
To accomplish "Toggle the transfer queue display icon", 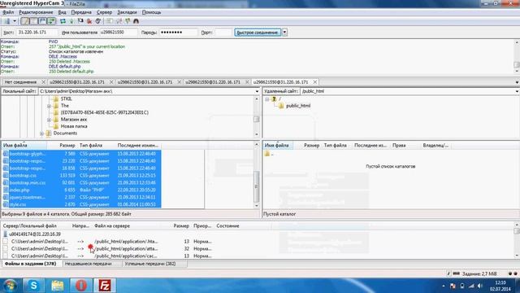I will click(51, 21).
